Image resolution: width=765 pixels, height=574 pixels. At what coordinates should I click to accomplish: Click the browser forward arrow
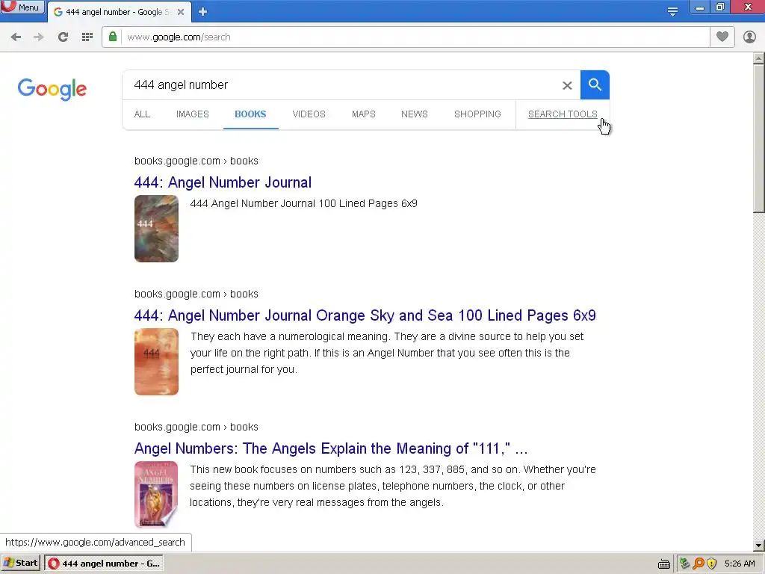(39, 37)
